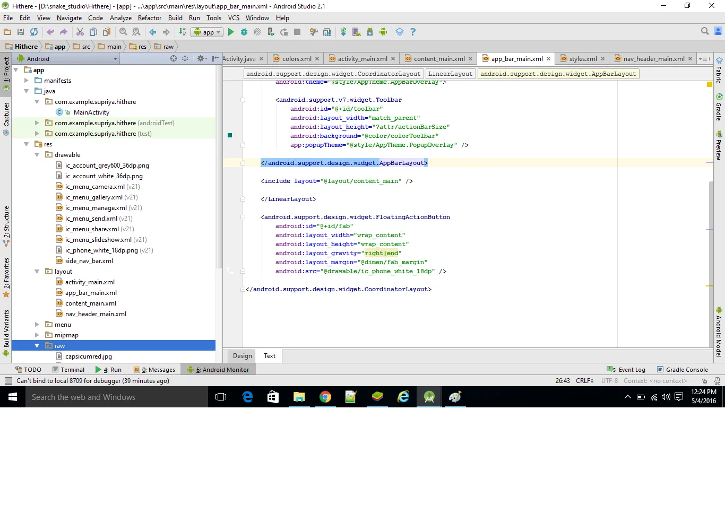Click Save All floppy disk icon
This screenshot has width=725, height=514.
[x=21, y=32]
